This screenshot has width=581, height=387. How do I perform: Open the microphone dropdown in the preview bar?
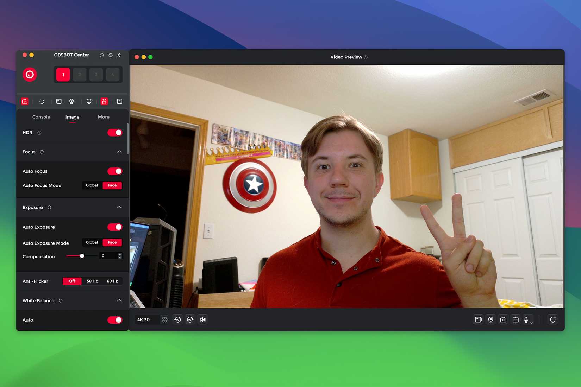(532, 322)
